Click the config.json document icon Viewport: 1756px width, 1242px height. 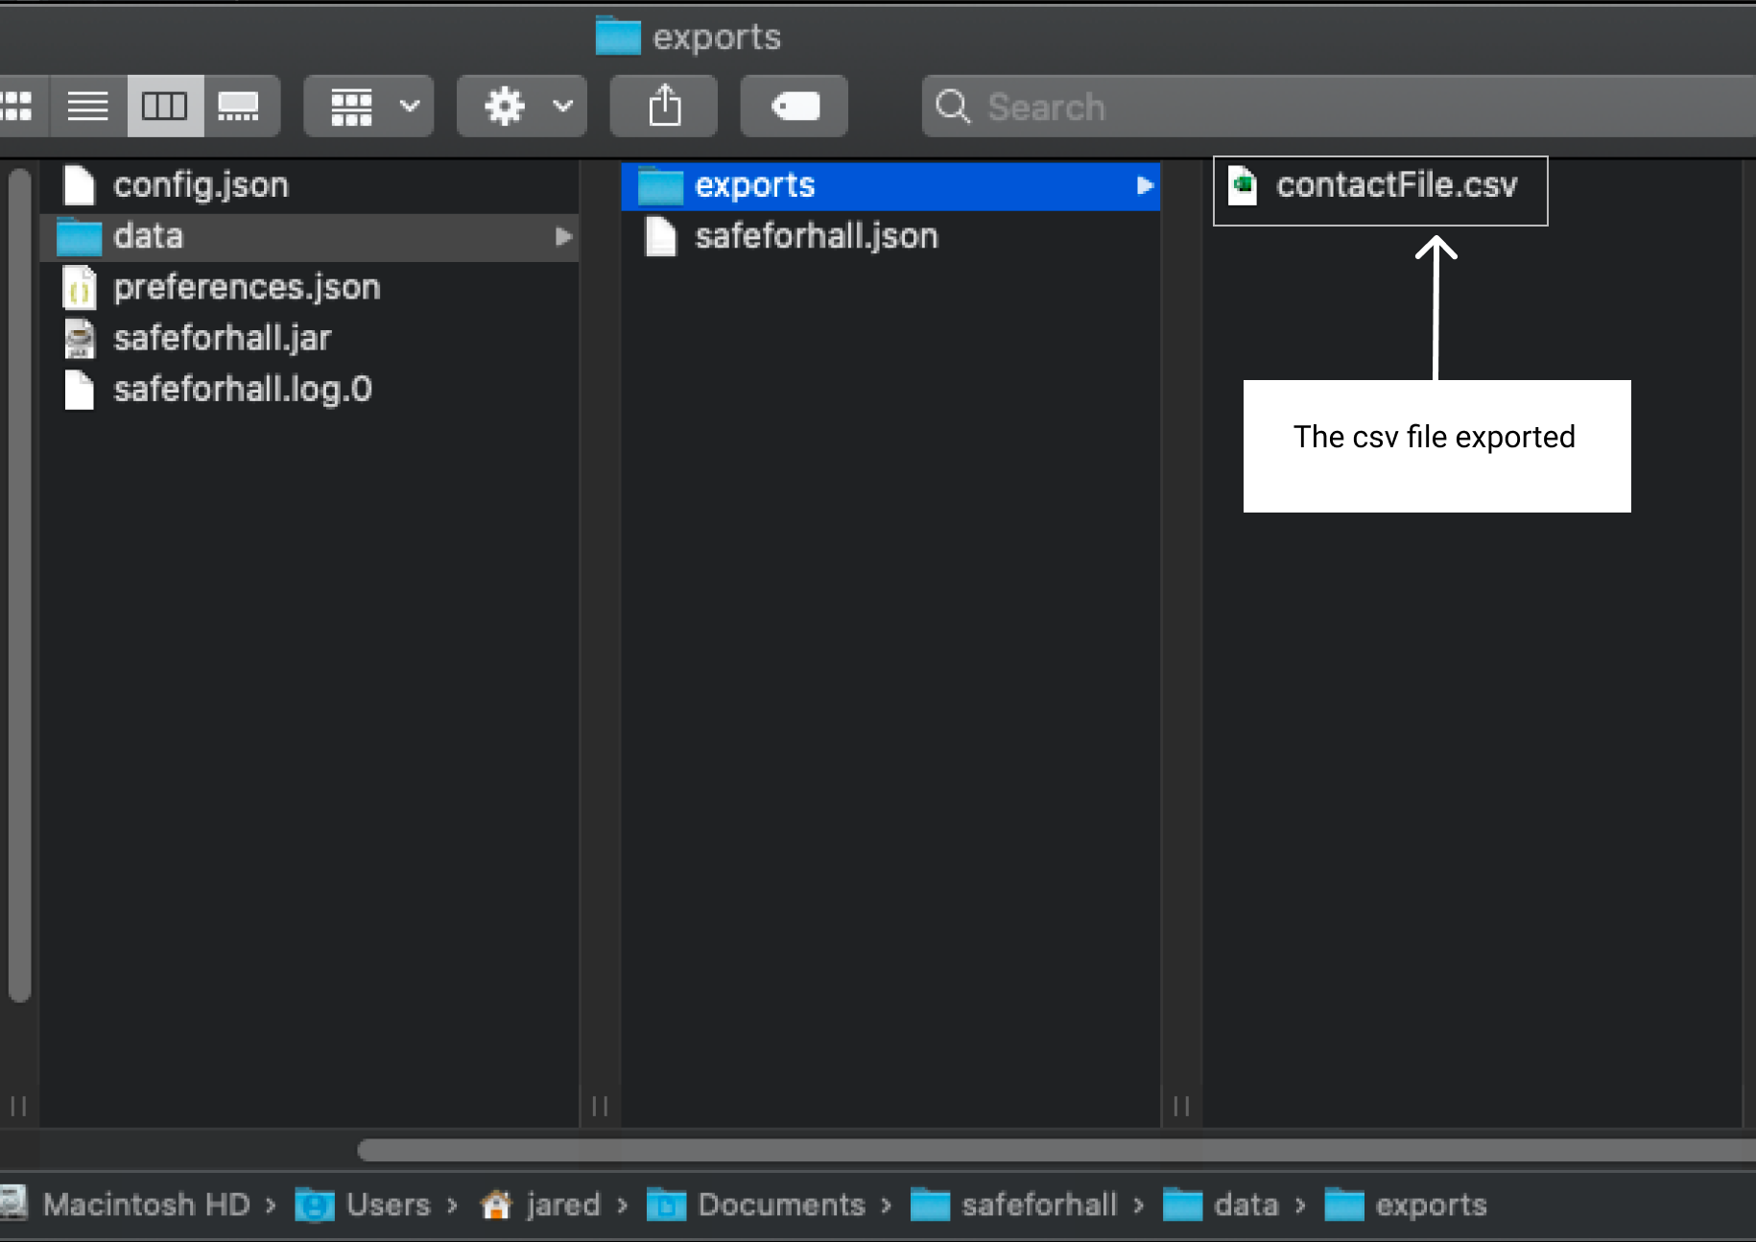click(x=80, y=185)
